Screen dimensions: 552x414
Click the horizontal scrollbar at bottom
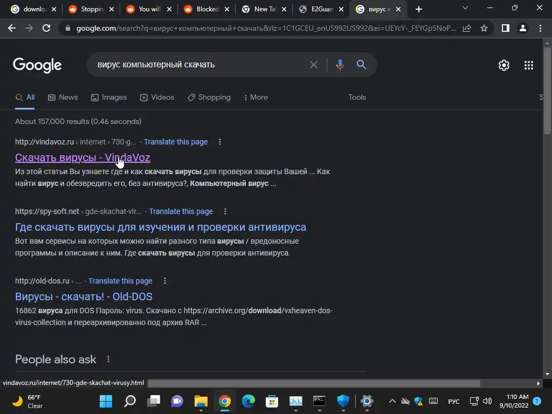pyautogui.click(x=314, y=383)
